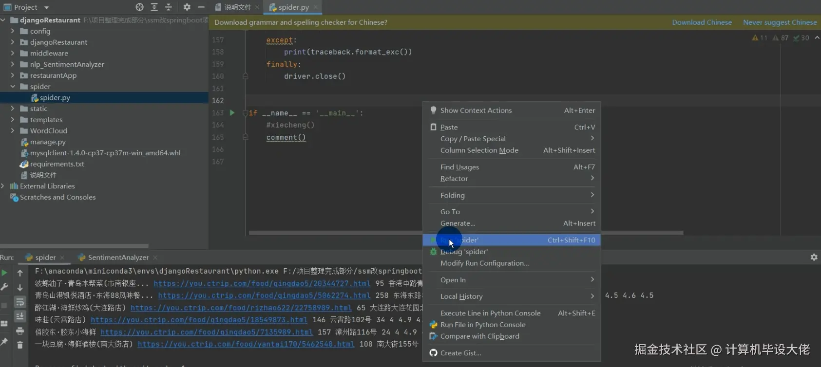The height and width of the screenshot is (367, 821).
Task: Click the green Rerun button in Run panel
Action: point(4,273)
